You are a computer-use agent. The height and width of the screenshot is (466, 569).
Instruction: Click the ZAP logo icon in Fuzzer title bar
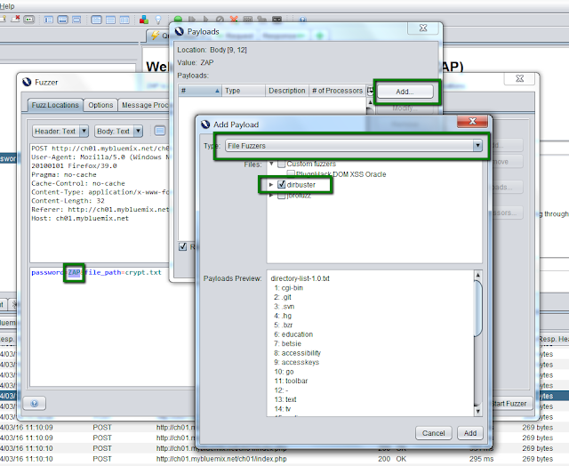pyautogui.click(x=27, y=82)
